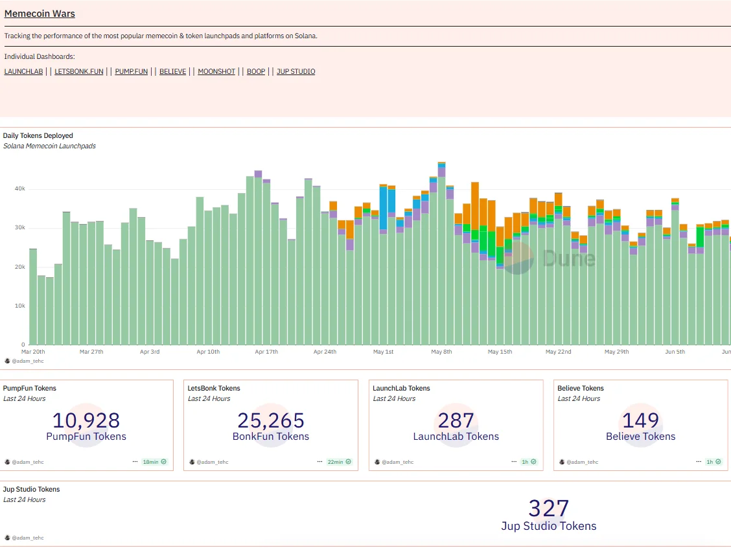Open the three-dot menu on LaunchLab Tokens card

tap(514, 462)
